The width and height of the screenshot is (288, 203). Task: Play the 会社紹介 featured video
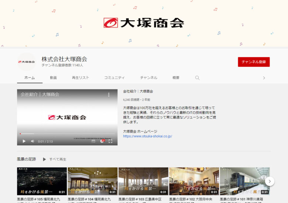[24, 141]
